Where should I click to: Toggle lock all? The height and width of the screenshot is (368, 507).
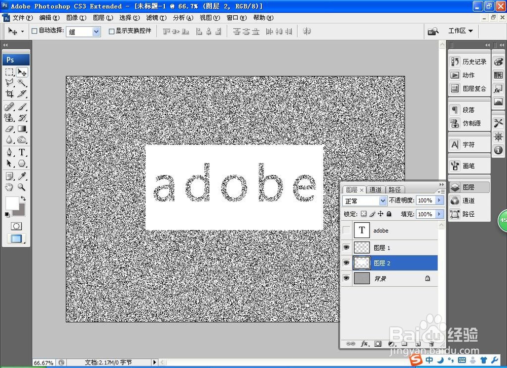point(389,214)
